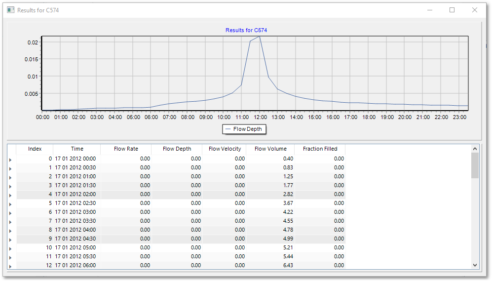Screen dimensions: 492x282
Task: Sort by the Flow Velocity column header
Action: tap(225, 149)
